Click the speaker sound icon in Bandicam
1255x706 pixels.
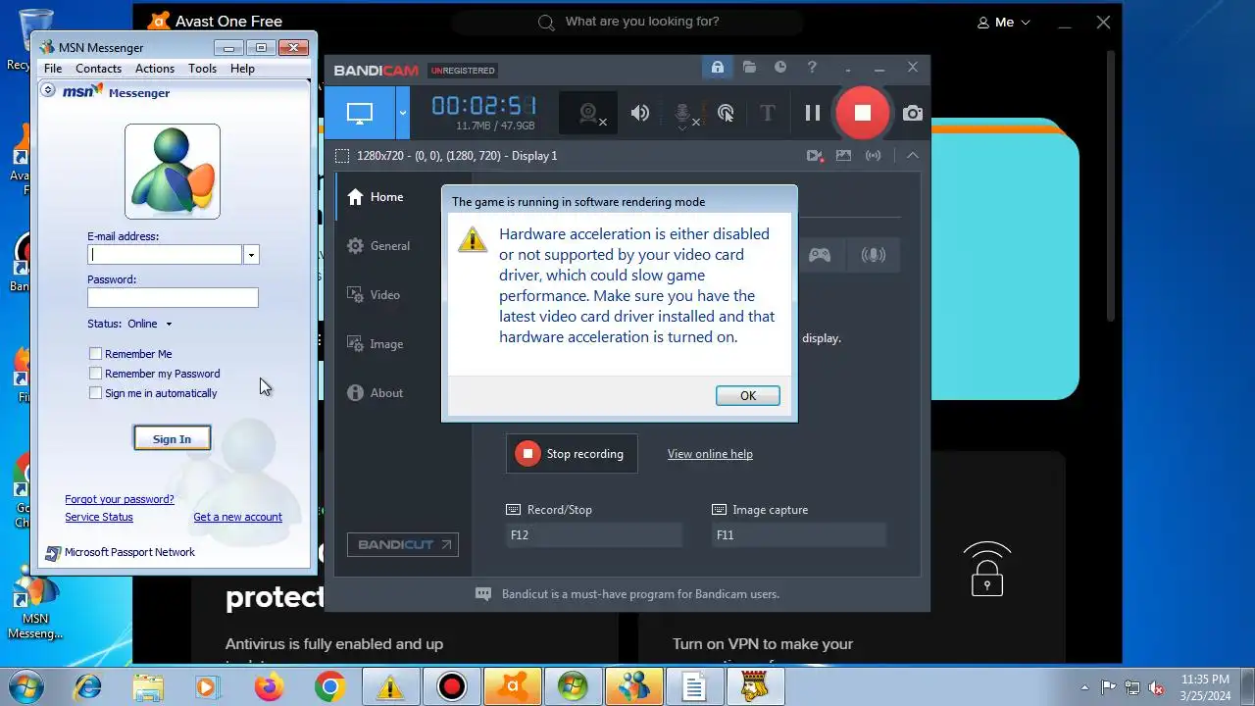coord(640,113)
